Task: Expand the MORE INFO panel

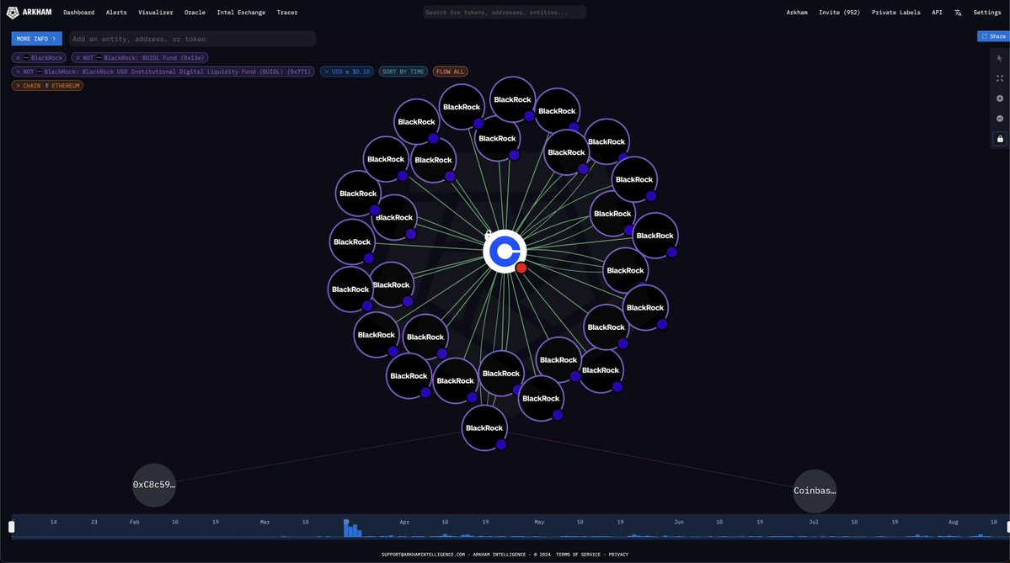Action: click(37, 39)
